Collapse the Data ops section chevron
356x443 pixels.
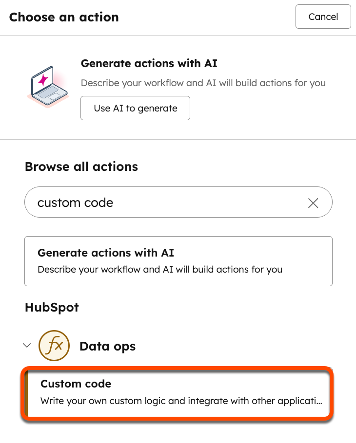coord(27,346)
